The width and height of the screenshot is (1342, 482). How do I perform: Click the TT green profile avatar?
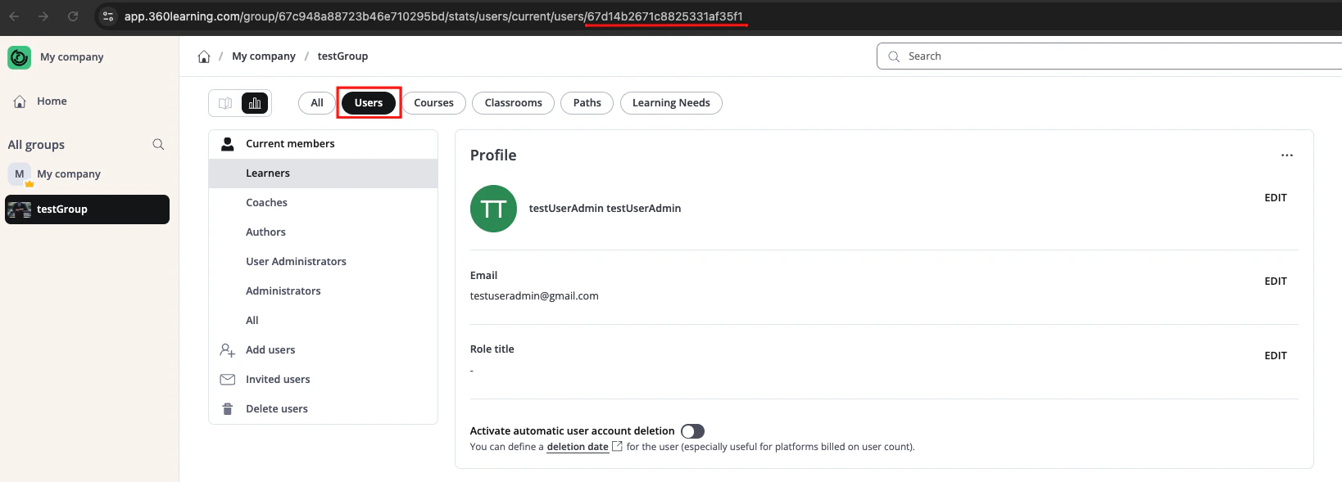click(x=493, y=209)
